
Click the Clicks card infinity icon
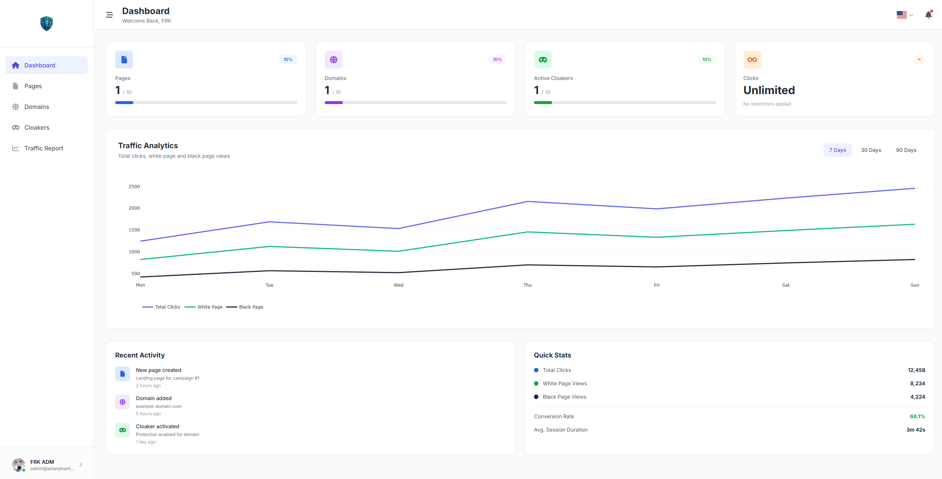point(752,60)
